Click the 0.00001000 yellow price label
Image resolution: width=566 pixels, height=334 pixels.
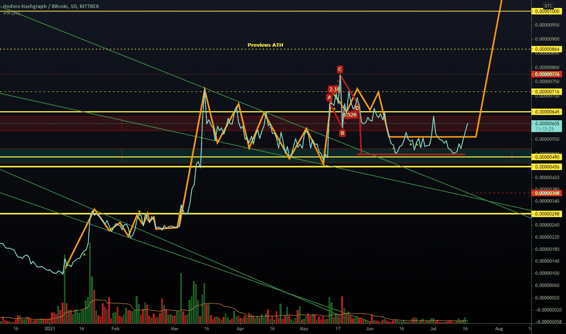click(x=547, y=11)
